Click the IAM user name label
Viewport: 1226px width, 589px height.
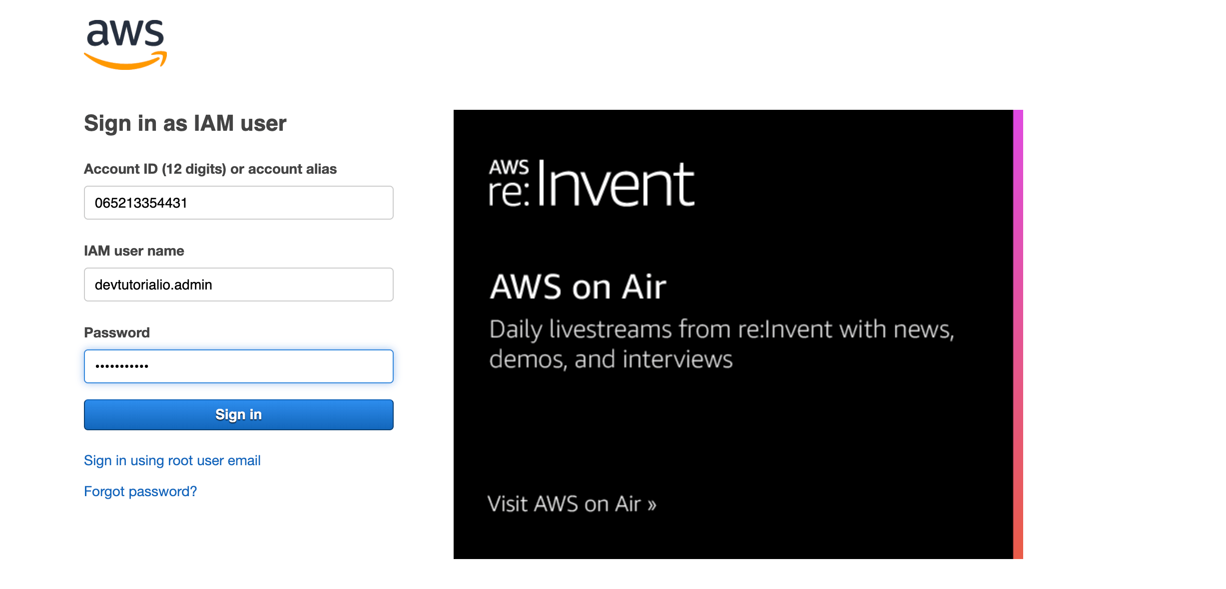click(x=134, y=251)
